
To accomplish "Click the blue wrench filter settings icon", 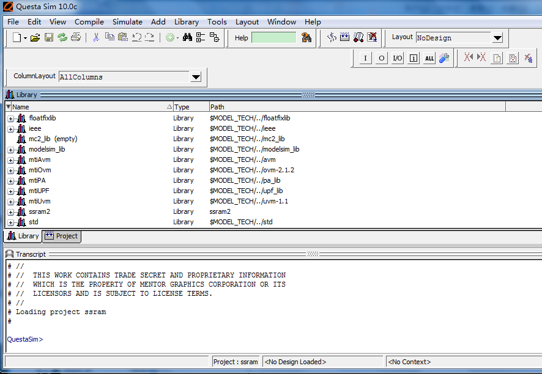I will pos(444,58).
